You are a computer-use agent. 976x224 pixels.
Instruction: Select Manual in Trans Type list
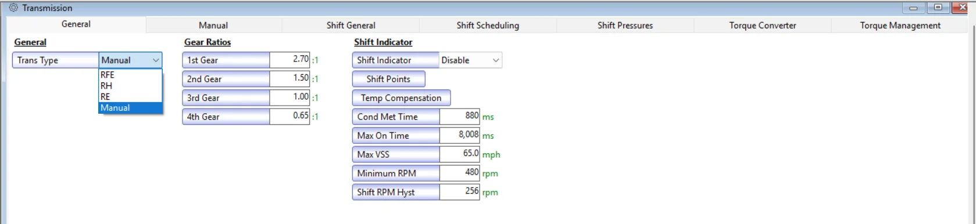tap(130, 108)
